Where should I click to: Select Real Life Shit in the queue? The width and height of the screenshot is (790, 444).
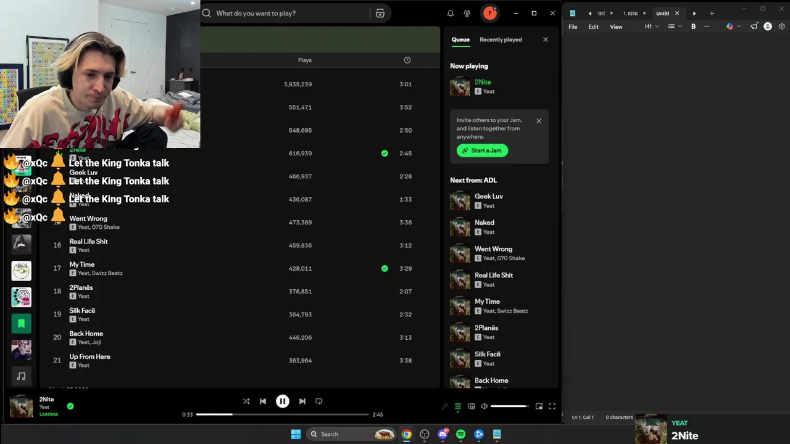500,279
